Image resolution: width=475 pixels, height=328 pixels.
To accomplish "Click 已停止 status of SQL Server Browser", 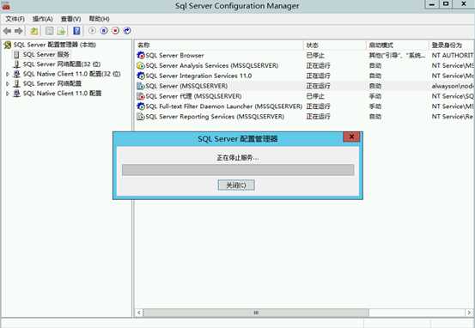I will (x=315, y=56).
